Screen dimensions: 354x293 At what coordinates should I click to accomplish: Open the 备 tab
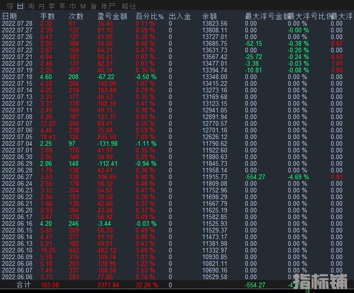93,6
